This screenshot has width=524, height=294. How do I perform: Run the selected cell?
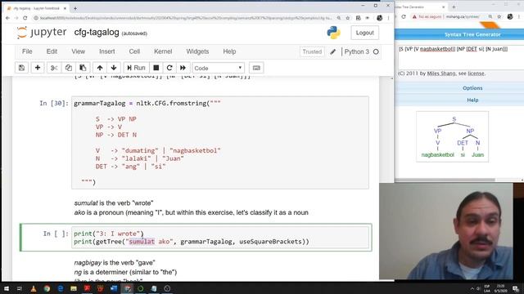pos(136,68)
